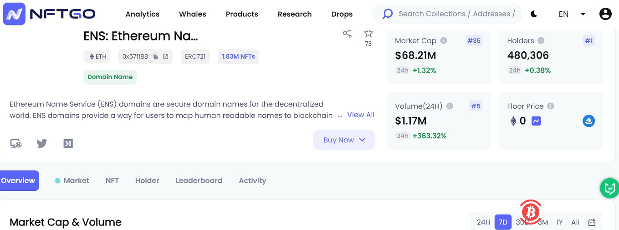Open floor price chart icon
Screen dimensions: 619x230
click(x=536, y=121)
